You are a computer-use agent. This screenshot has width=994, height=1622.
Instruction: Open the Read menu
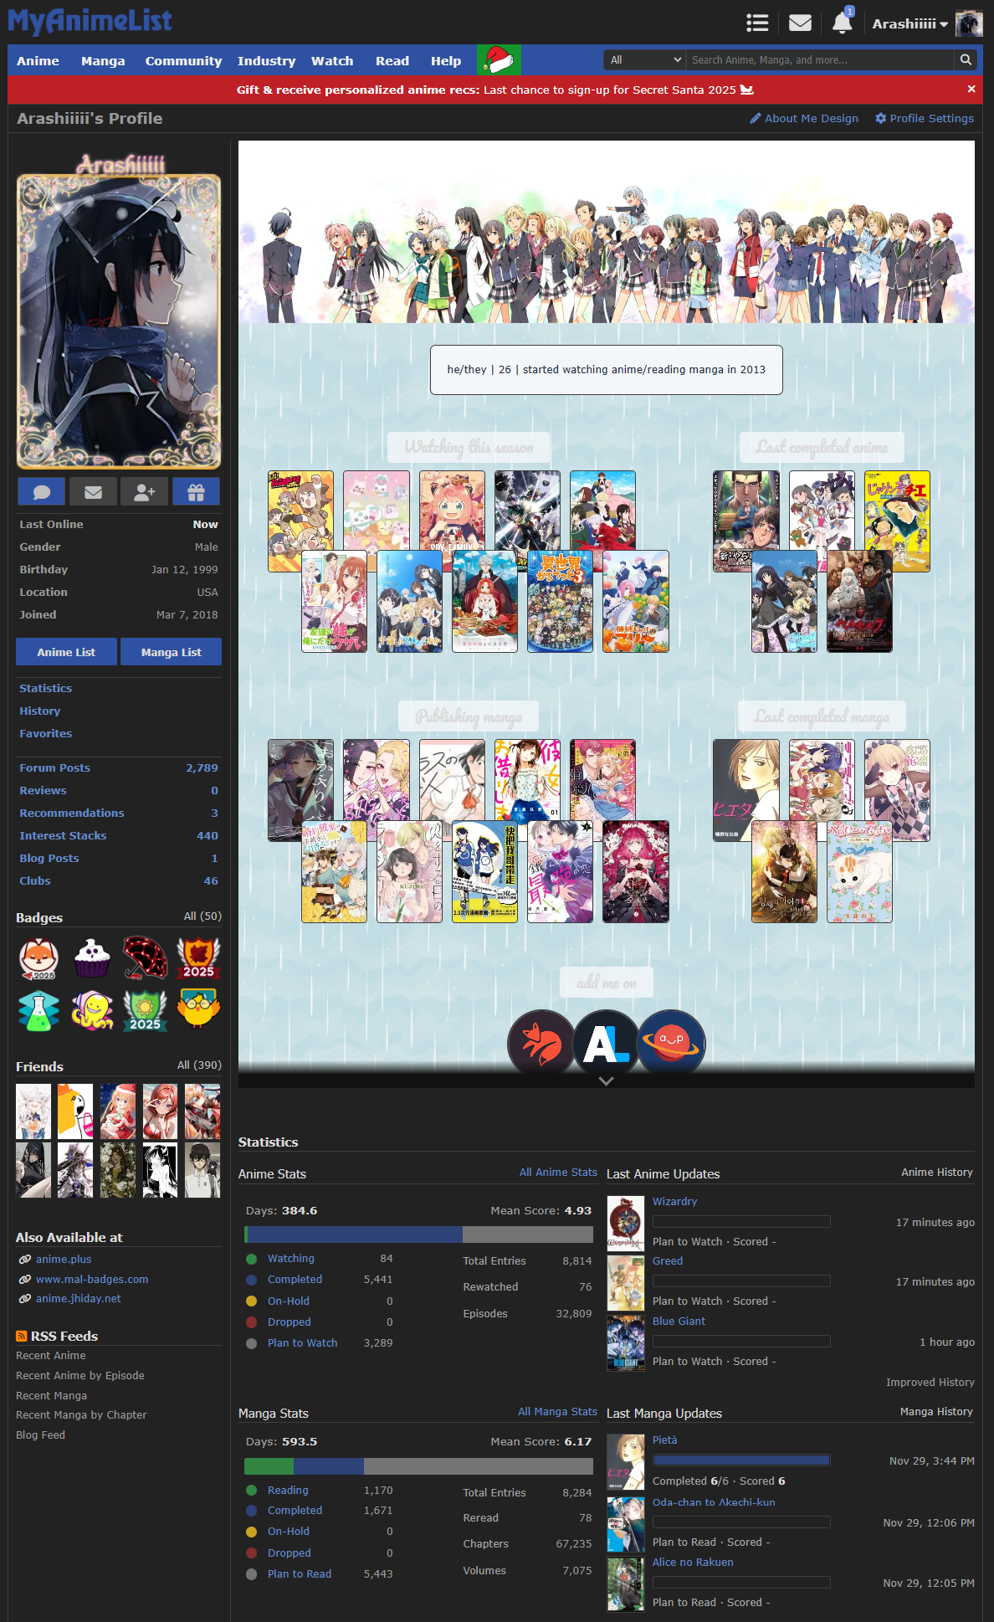[392, 60]
